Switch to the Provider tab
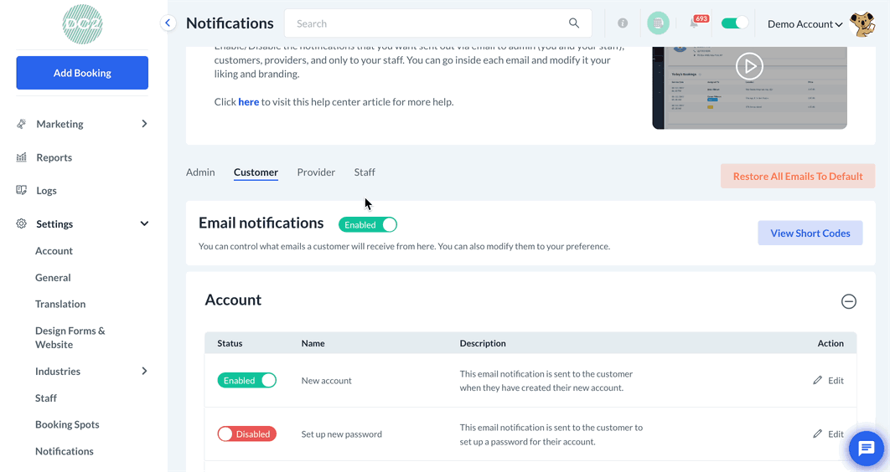The image size is (890, 472). click(x=316, y=172)
